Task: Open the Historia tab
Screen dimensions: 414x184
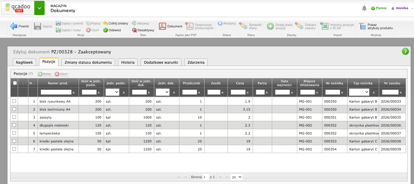Action: click(x=128, y=62)
